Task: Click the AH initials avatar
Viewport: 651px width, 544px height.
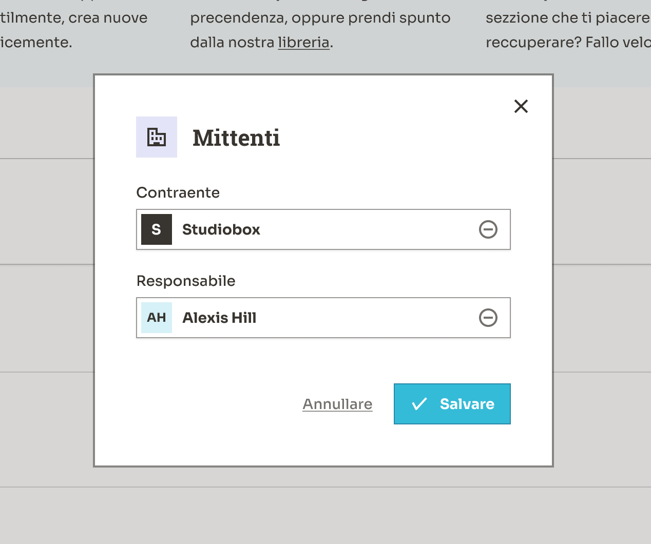Action: (157, 318)
